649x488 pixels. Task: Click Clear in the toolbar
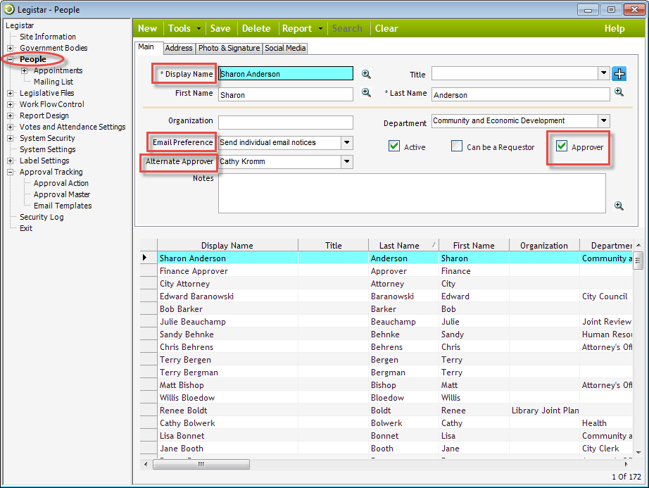(386, 29)
